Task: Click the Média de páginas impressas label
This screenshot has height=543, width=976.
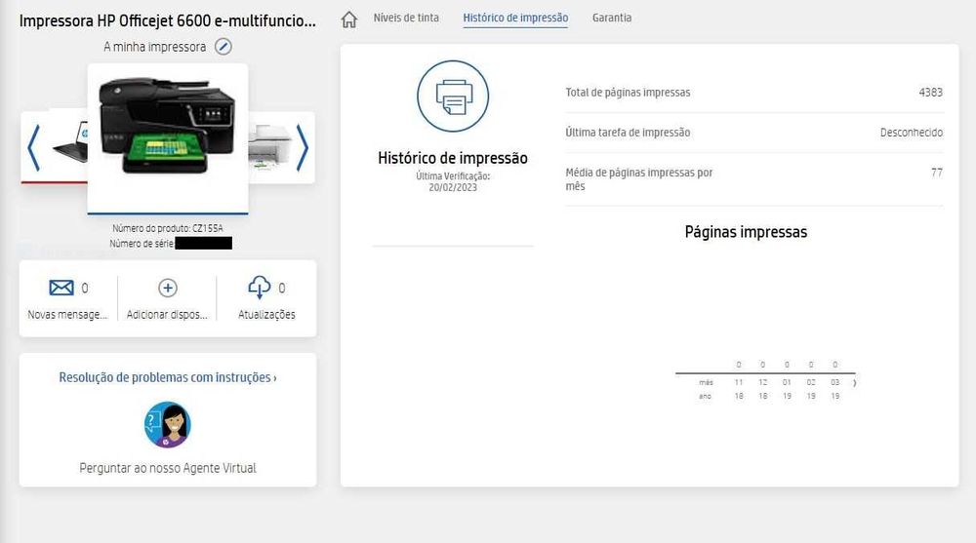Action: 638,179
